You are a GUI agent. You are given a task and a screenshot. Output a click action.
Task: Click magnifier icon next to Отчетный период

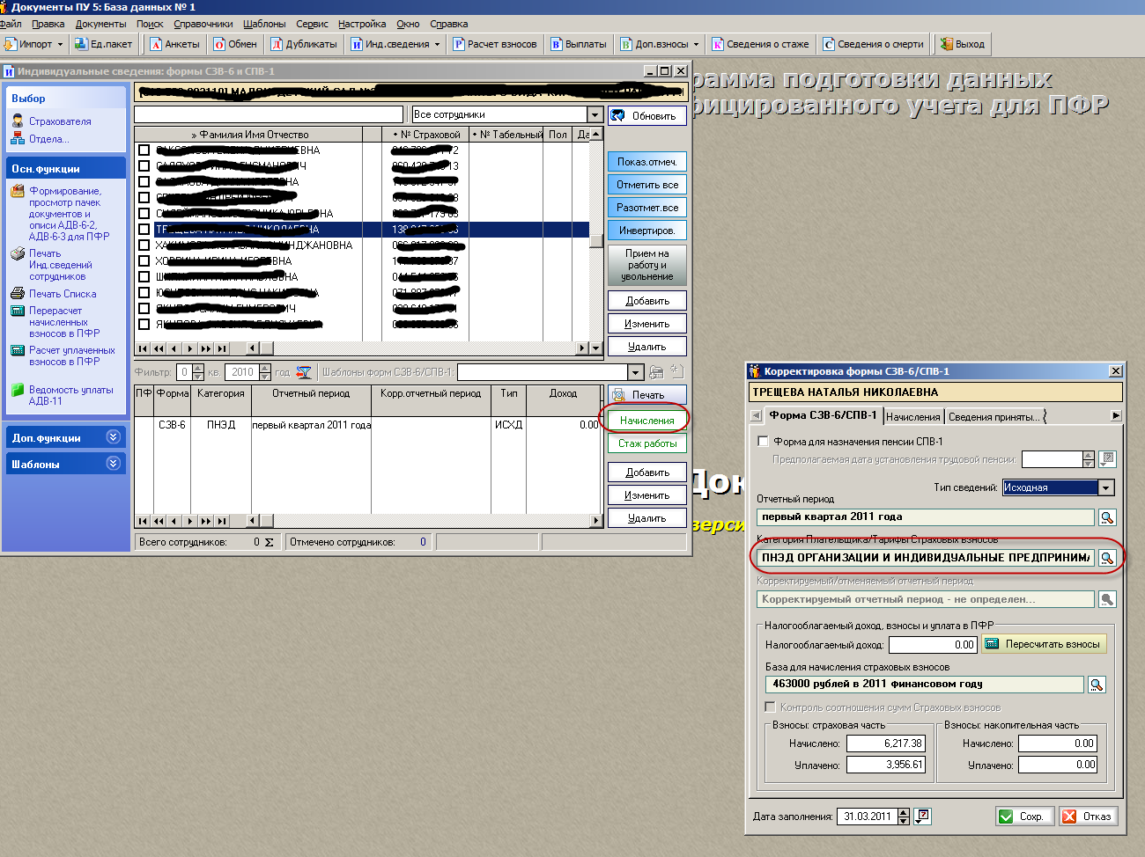[x=1107, y=517]
